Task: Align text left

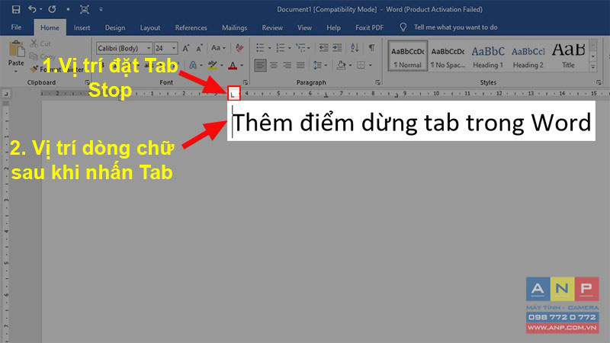Action: pyautogui.click(x=260, y=66)
